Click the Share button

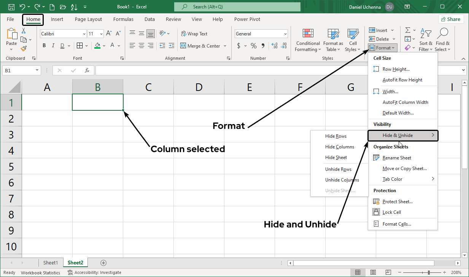click(451, 19)
